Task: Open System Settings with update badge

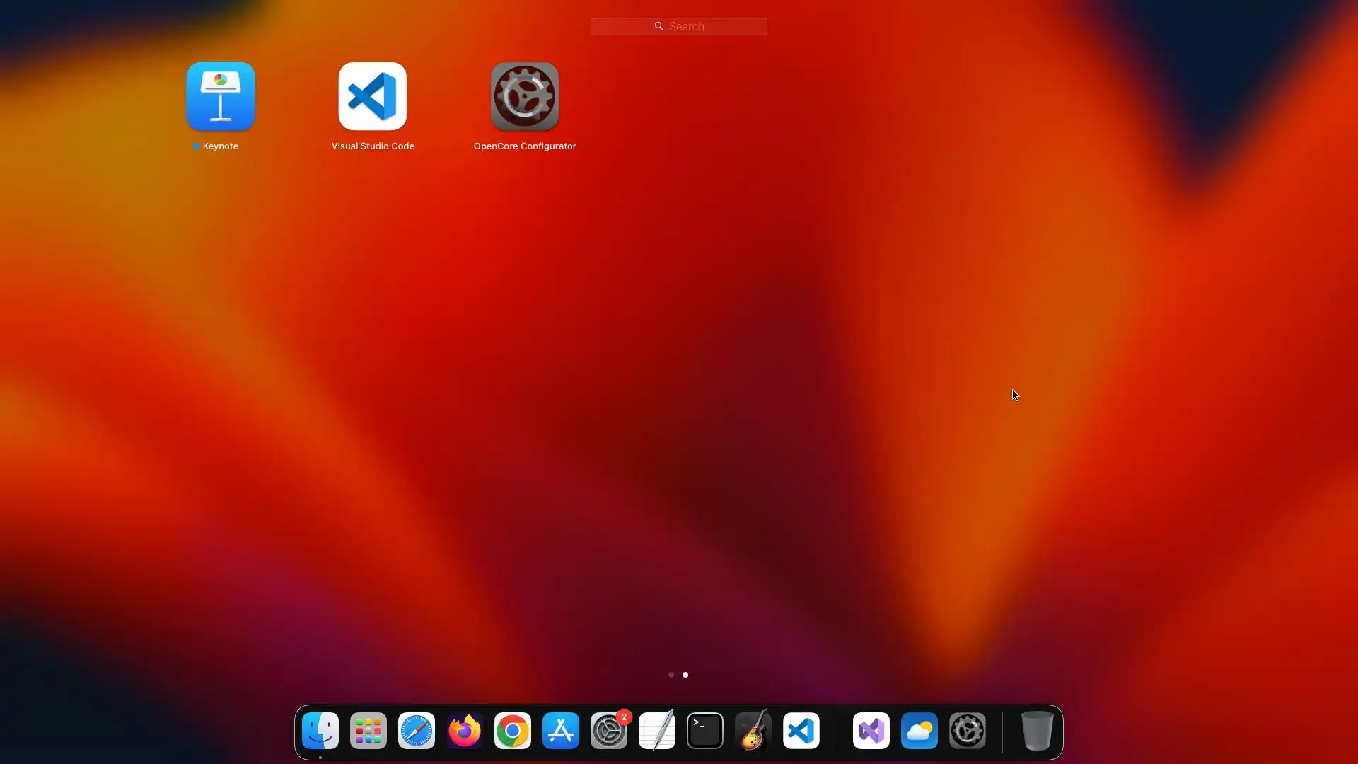Action: [x=609, y=731]
